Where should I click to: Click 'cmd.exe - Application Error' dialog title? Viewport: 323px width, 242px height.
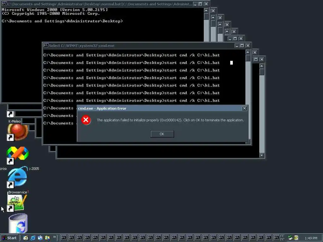[102, 108]
